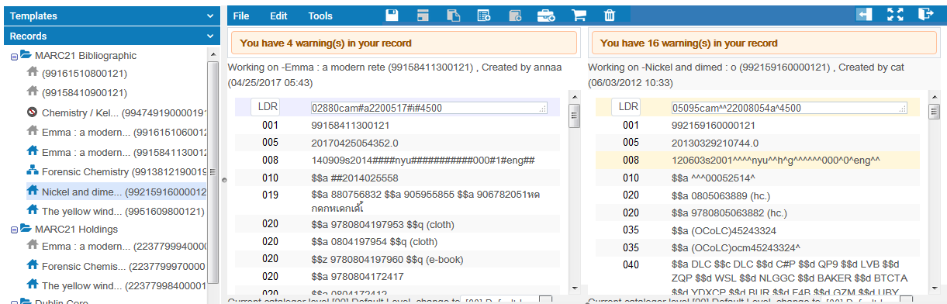Open the File menu
947x304 pixels.
point(241,16)
